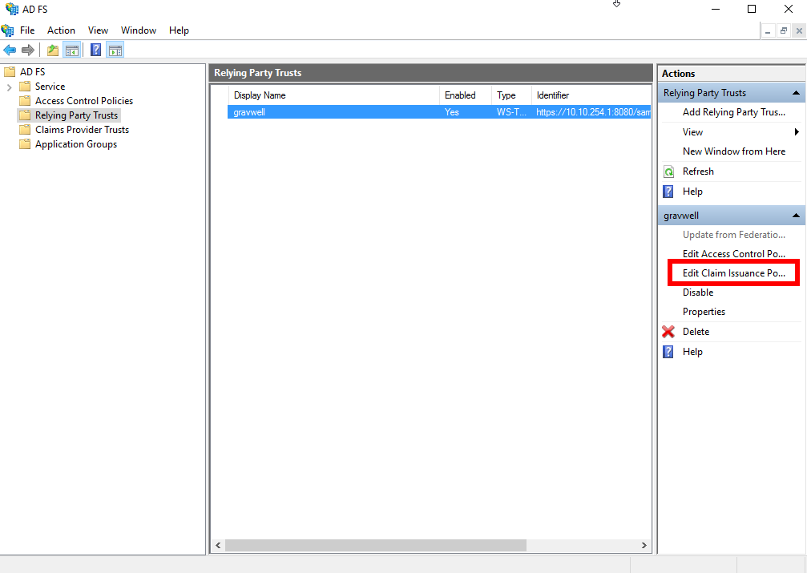
Task: Click Add Relying Party Trust action
Action: pyautogui.click(x=734, y=112)
